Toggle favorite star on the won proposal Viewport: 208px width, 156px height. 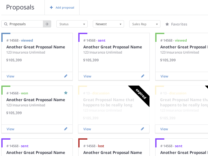[66, 93]
